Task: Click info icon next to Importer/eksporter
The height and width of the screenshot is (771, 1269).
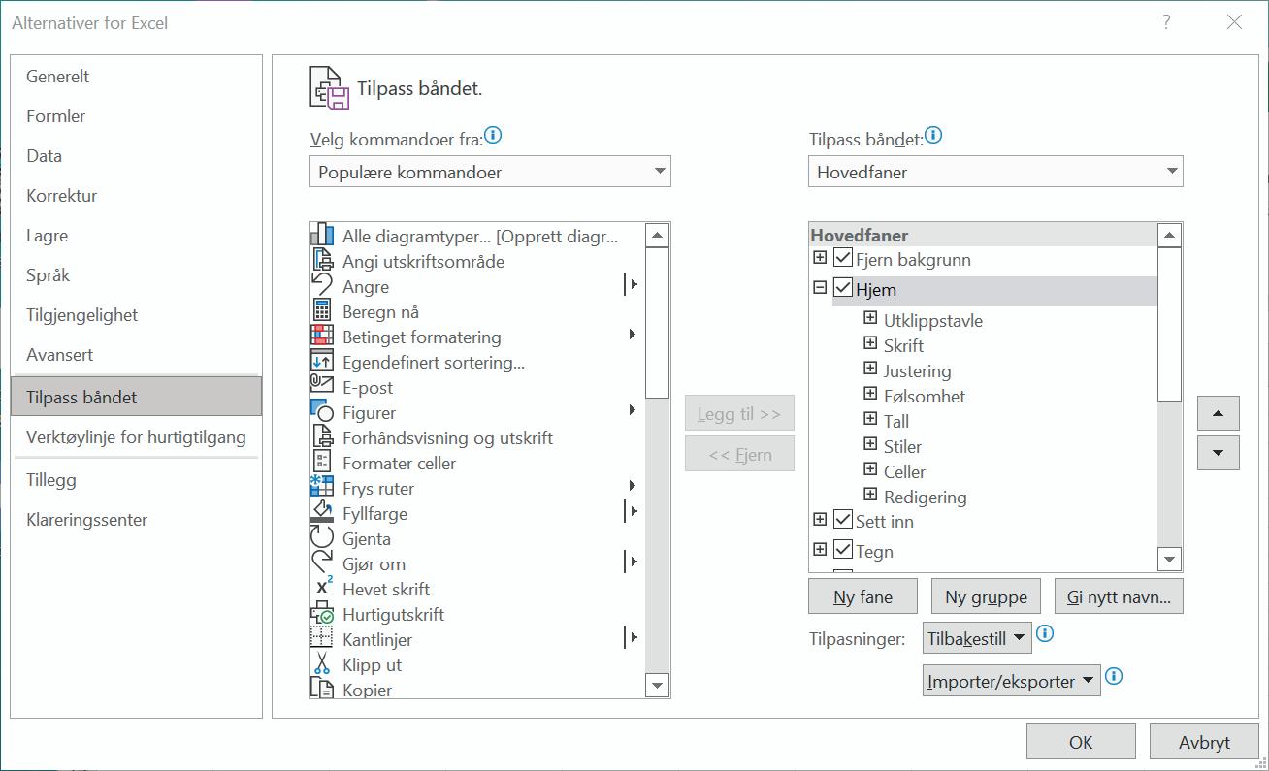Action: coord(1114,676)
